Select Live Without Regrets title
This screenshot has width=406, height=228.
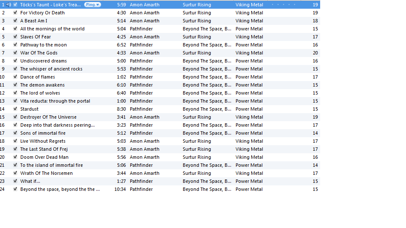(x=43, y=141)
